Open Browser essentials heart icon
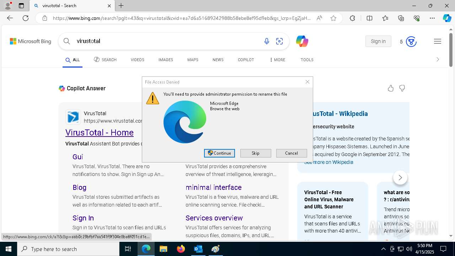The width and height of the screenshot is (455, 256). coord(417,18)
